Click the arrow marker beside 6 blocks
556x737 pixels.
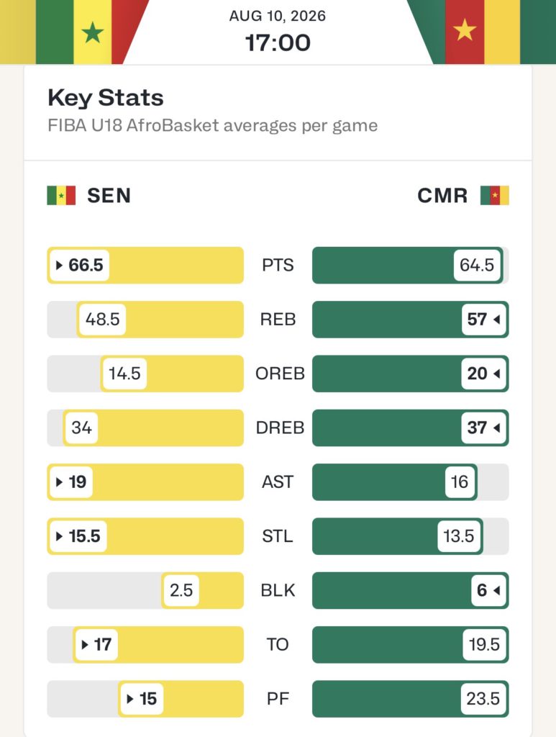coord(497,590)
